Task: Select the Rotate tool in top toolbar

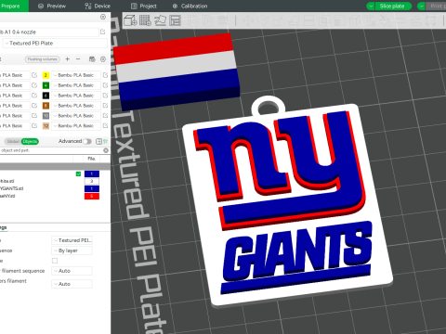Action: [264, 20]
